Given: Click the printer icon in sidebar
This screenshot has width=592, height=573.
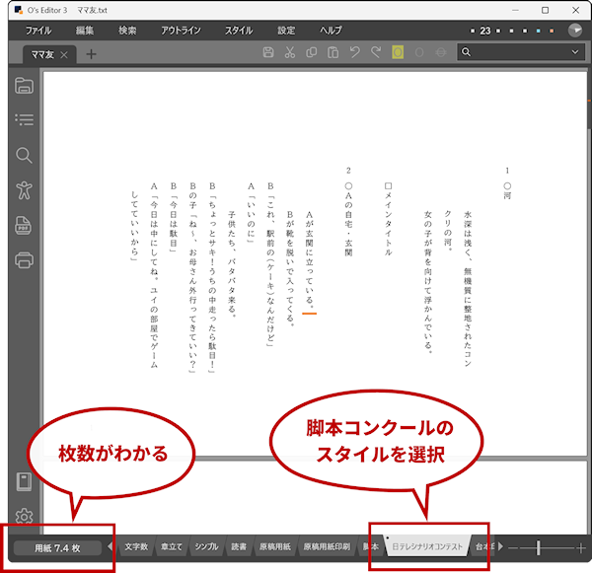Looking at the screenshot, I should [x=24, y=261].
